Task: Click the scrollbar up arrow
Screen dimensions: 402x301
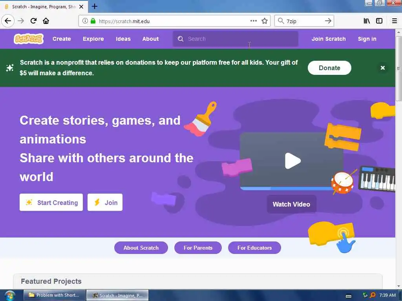Action: [398, 33]
